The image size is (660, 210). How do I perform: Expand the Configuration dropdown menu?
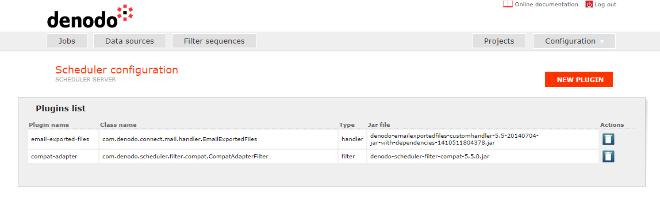[574, 41]
